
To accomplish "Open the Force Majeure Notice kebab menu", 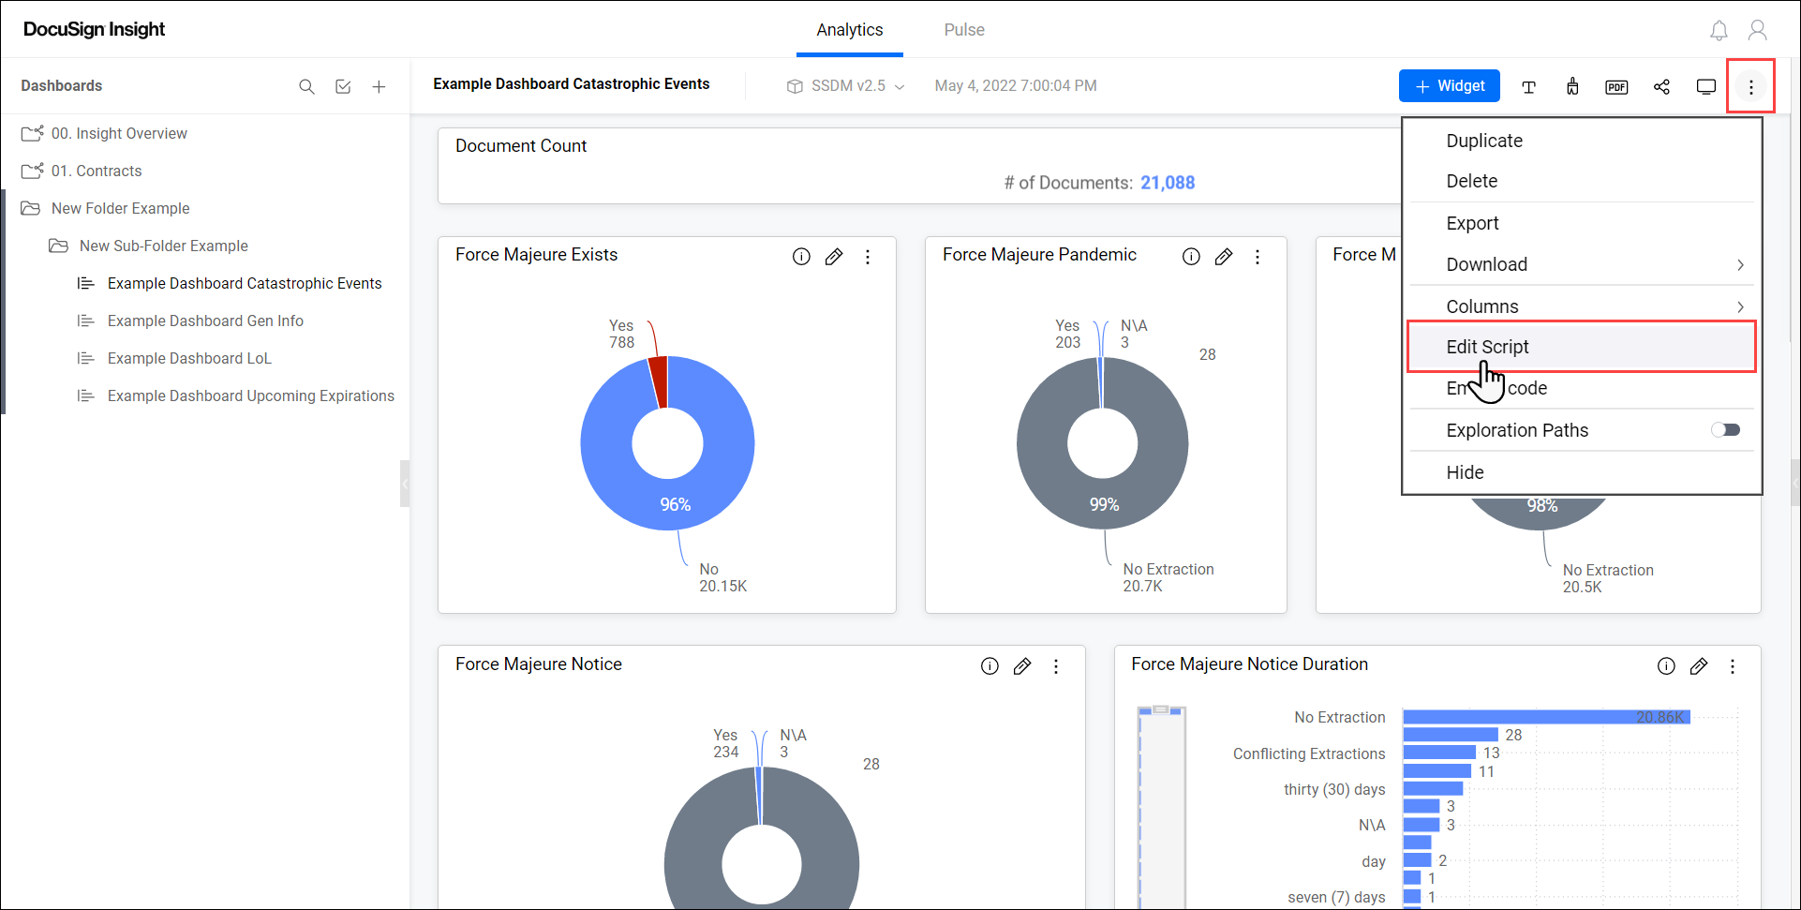I will 1056,665.
